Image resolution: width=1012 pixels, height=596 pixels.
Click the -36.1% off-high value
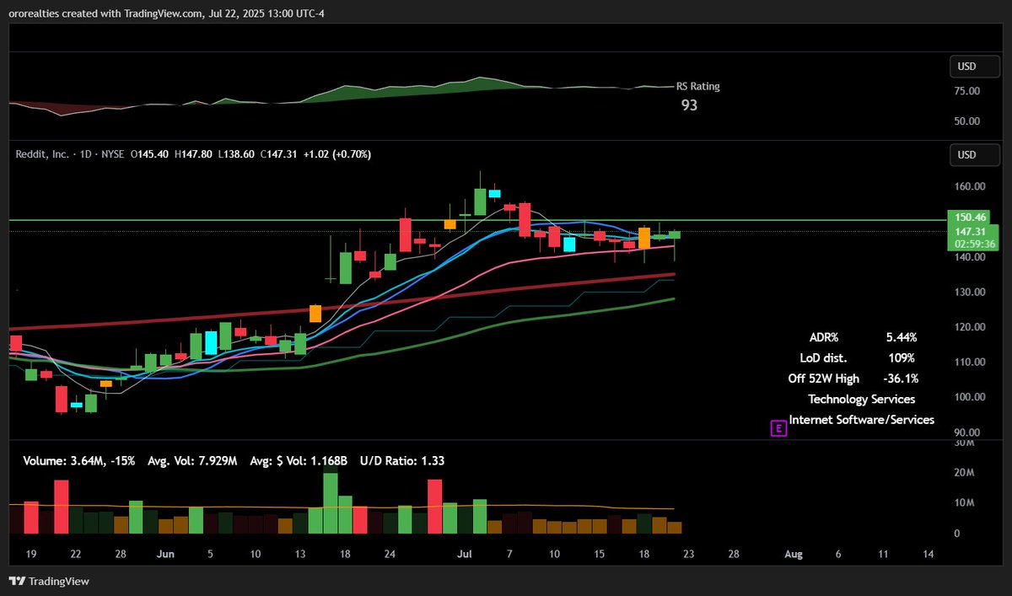(x=902, y=379)
